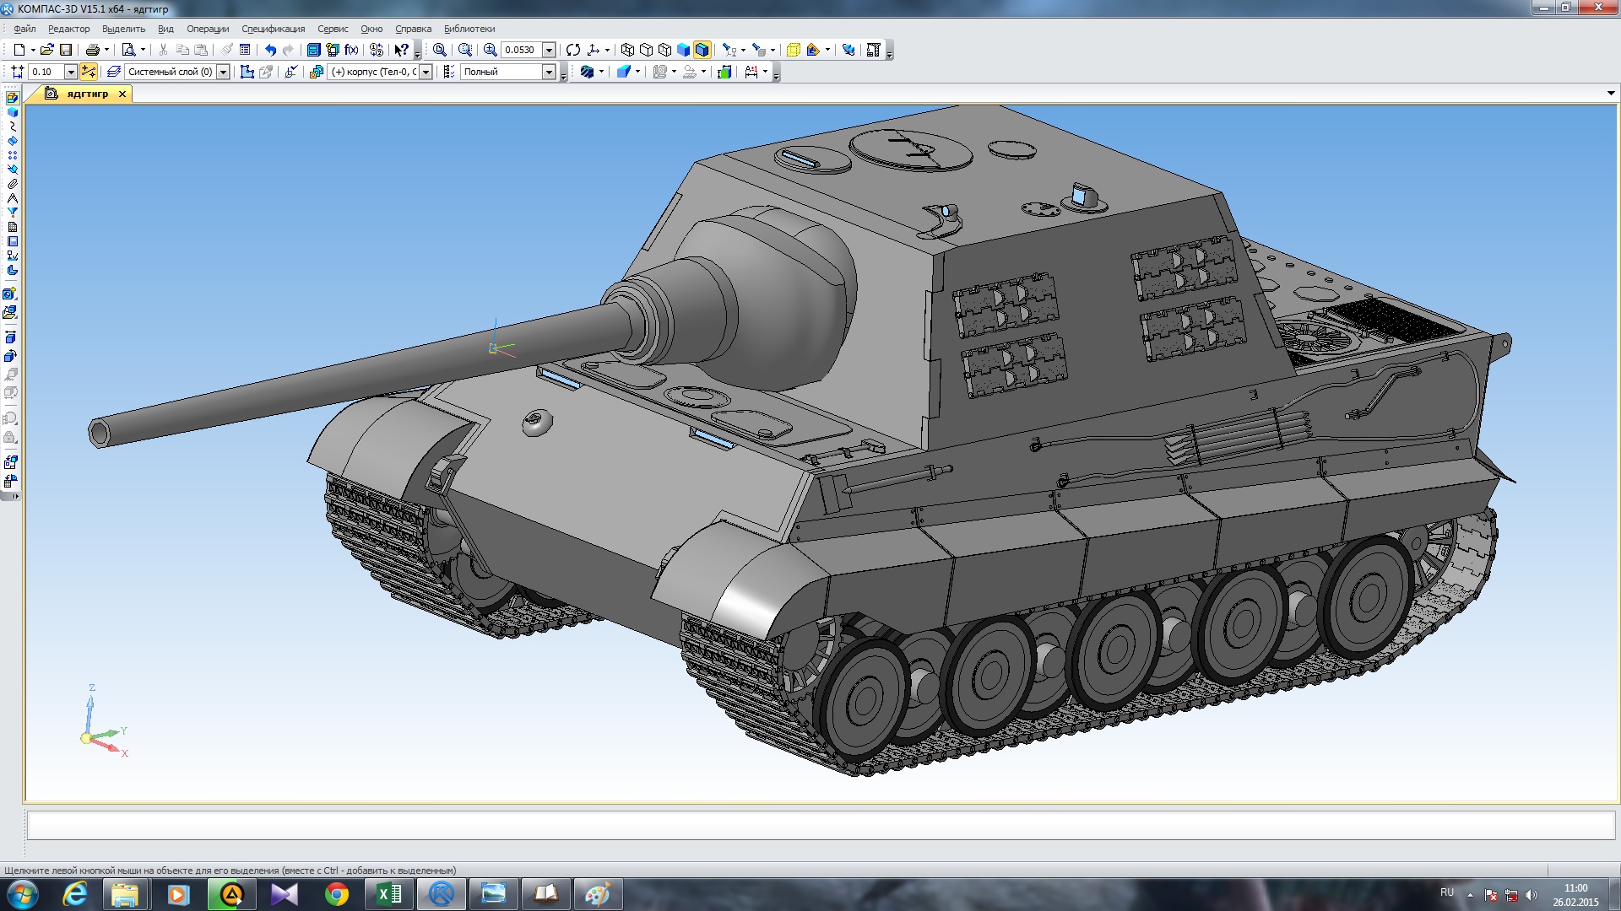Open the layer manager icon next to layer list
This screenshot has width=1621, height=911.
point(114,72)
